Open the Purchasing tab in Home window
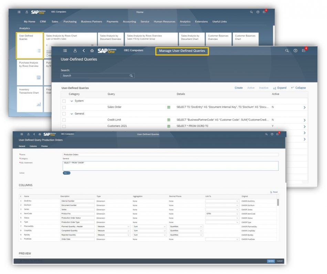Image resolution: width=327 pixels, height=274 pixels. click(70, 22)
